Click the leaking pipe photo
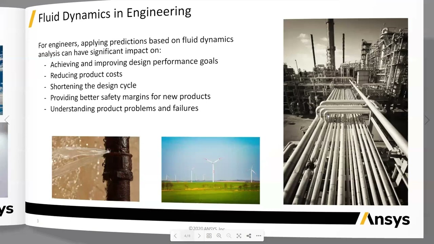The width and height of the screenshot is (434, 244). pos(96,169)
